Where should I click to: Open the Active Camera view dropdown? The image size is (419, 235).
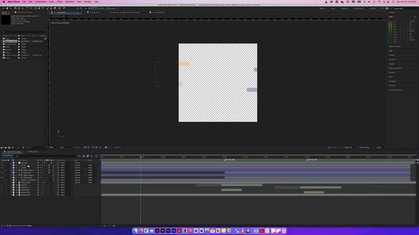pyautogui.click(x=365, y=148)
